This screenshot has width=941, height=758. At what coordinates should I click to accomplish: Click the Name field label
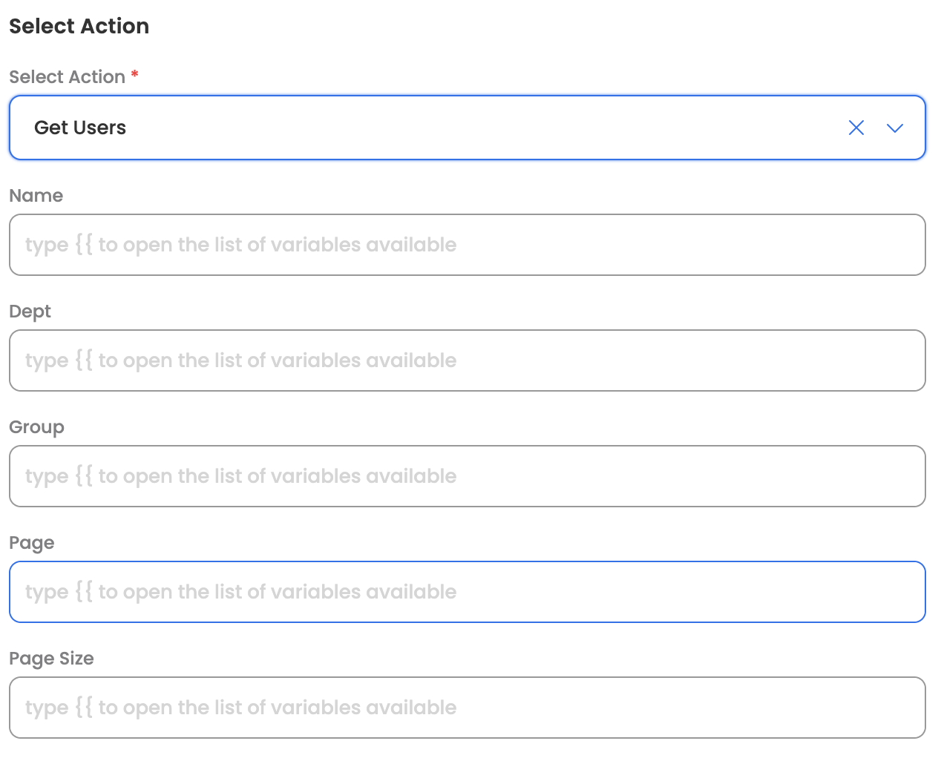coord(36,196)
